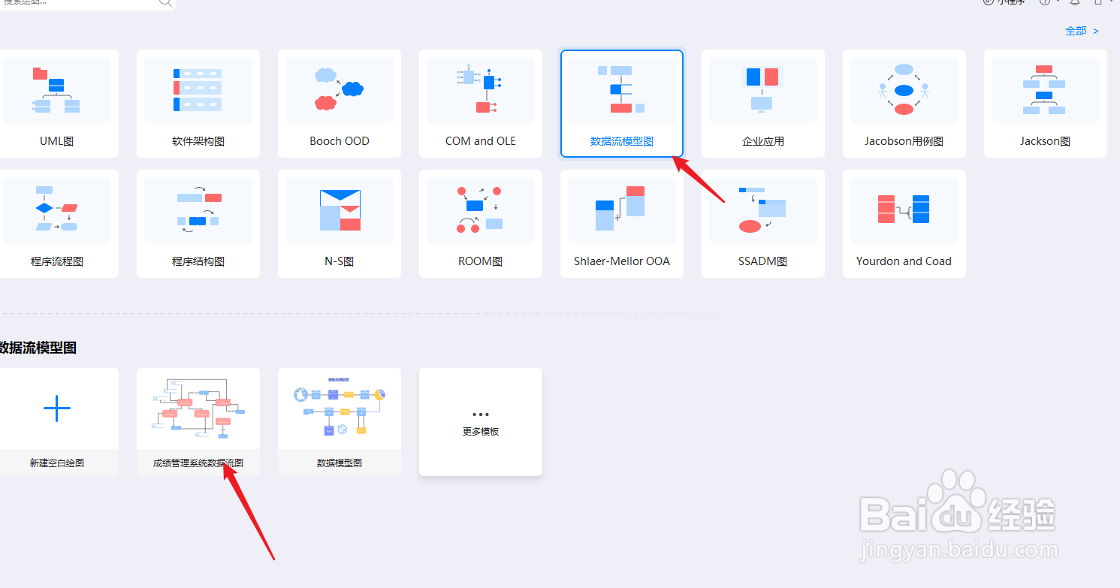Open the Yourdon and Coad category
The height and width of the screenshot is (588, 1120).
point(904,223)
